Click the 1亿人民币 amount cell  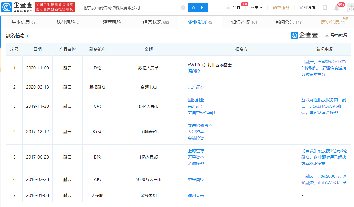(x=149, y=157)
